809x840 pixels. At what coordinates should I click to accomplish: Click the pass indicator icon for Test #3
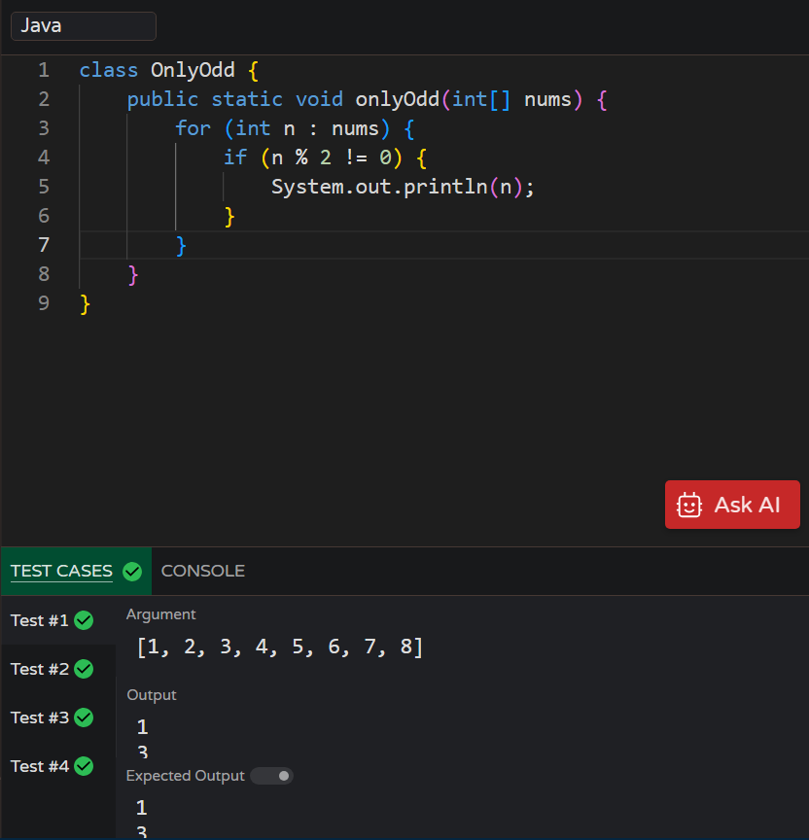coord(83,717)
